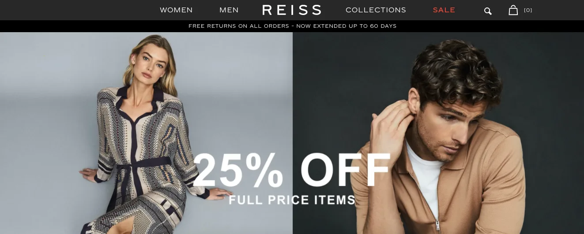
Task: Open the MEN menu
Action: [229, 10]
